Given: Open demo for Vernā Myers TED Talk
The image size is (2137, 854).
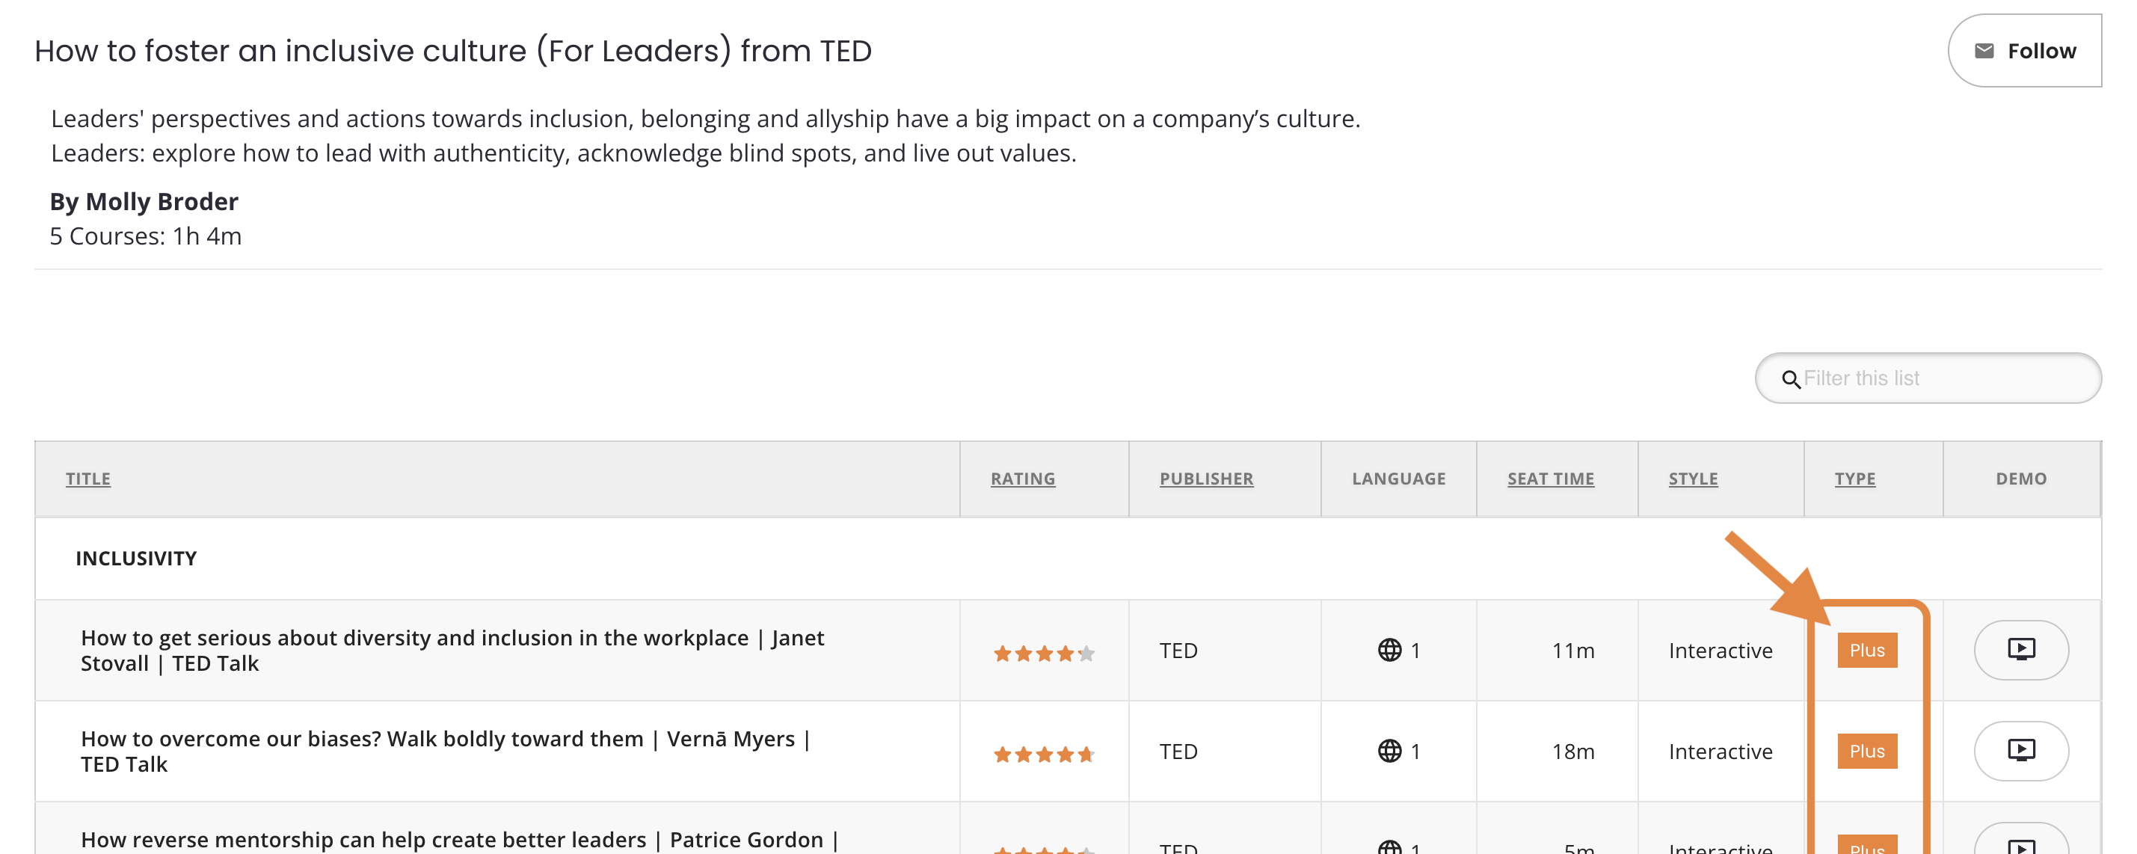Looking at the screenshot, I should (2021, 751).
